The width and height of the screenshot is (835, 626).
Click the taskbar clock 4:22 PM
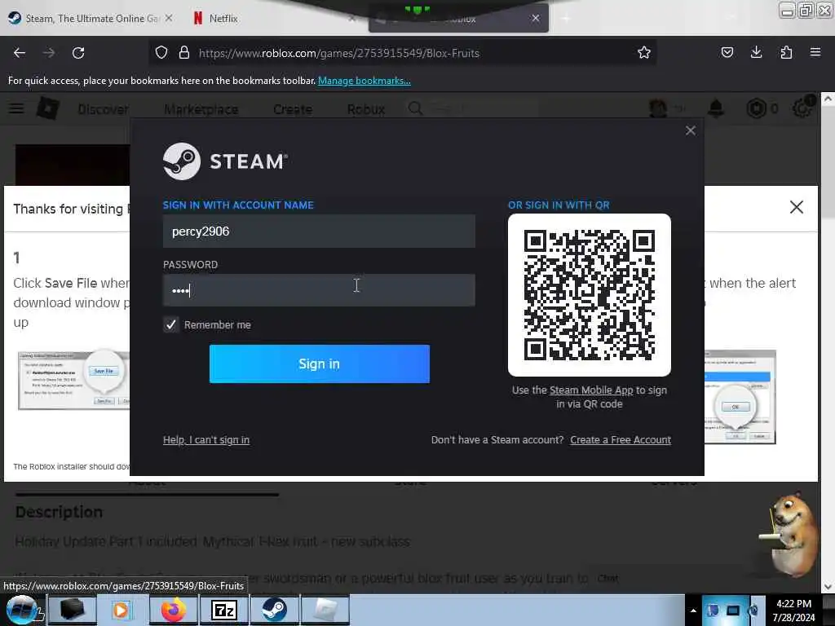click(793, 604)
